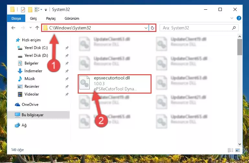Viewport: 249px width, 163px height.
Task: Close the System32 window
Action: click(235, 9)
